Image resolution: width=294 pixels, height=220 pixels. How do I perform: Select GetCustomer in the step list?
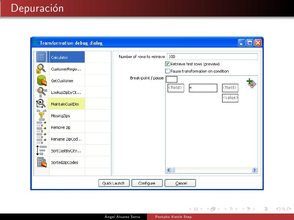pyautogui.click(x=67, y=81)
